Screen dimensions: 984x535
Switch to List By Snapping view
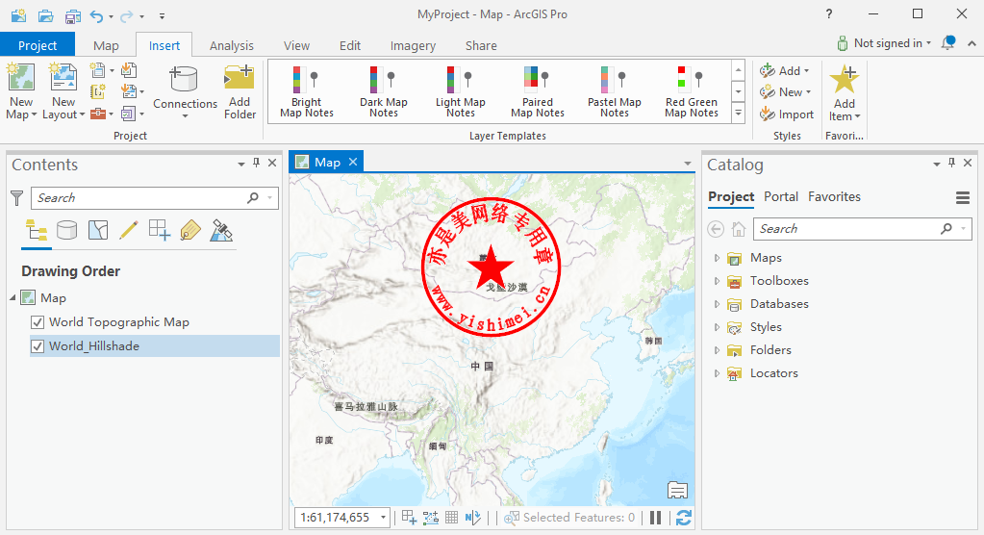(160, 230)
